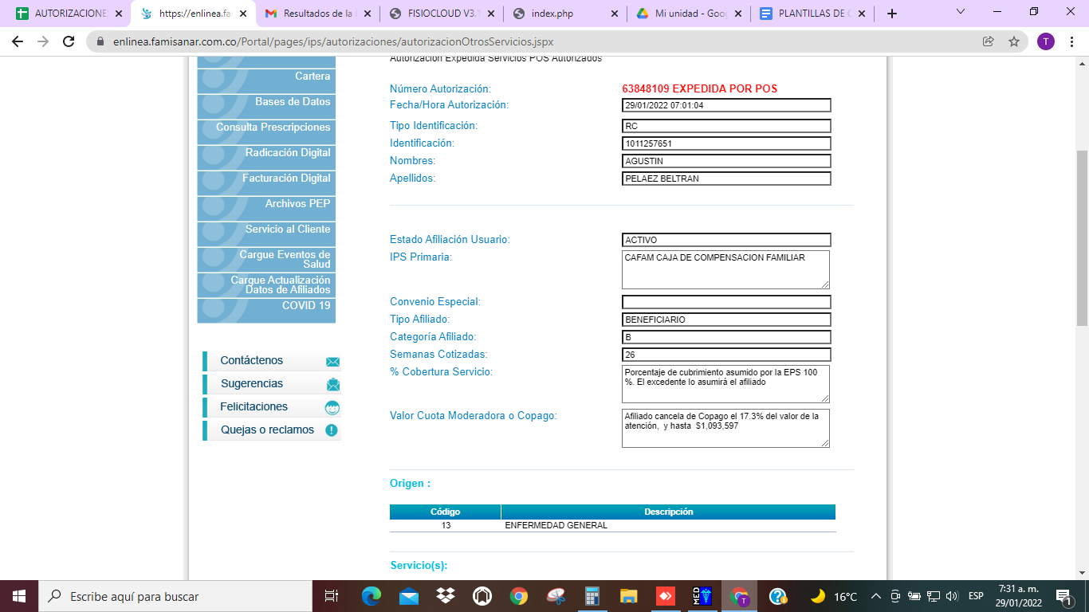Open the Chrome profile avatar
Viewport: 1089px width, 612px height.
1045,41
